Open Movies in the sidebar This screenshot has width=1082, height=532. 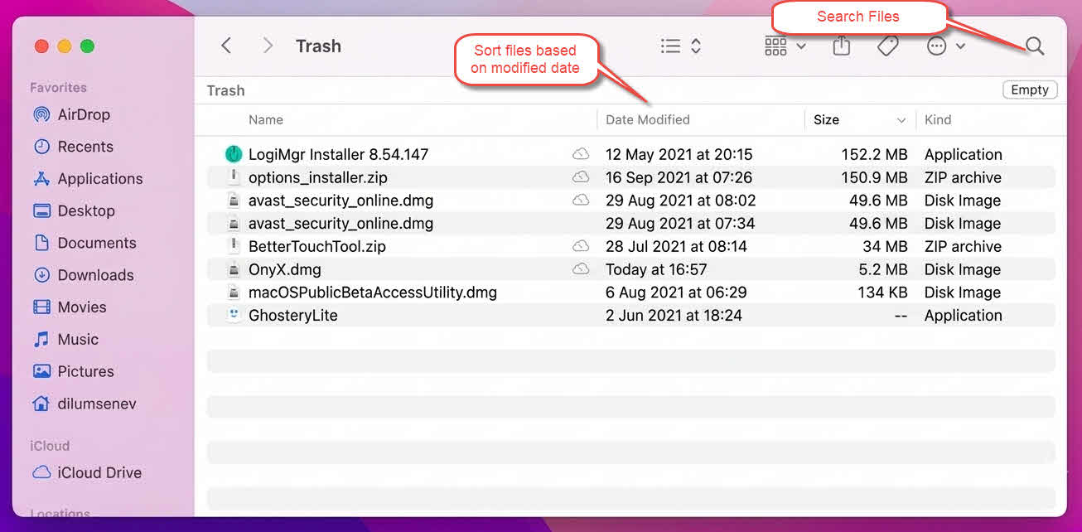click(70, 307)
